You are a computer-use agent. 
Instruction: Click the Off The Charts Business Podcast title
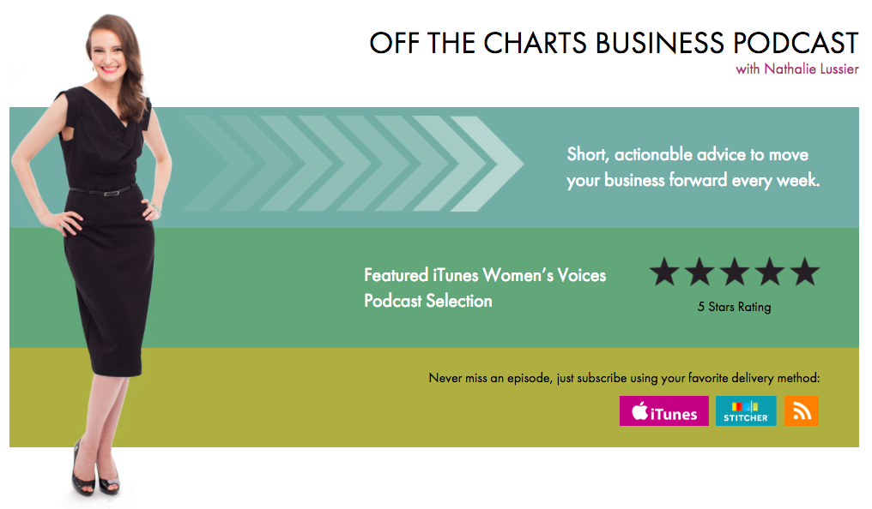(614, 43)
